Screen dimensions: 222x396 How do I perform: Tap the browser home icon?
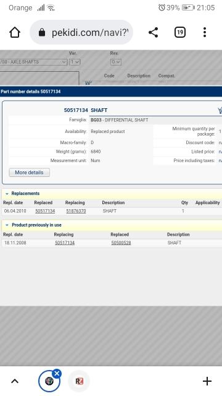(15, 32)
